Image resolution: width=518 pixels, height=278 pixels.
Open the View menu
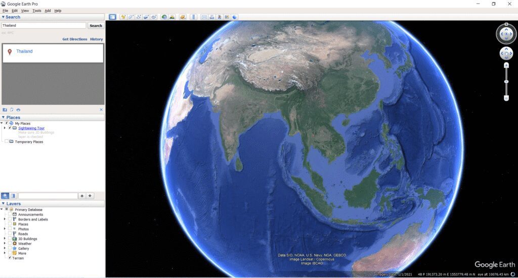(x=25, y=11)
